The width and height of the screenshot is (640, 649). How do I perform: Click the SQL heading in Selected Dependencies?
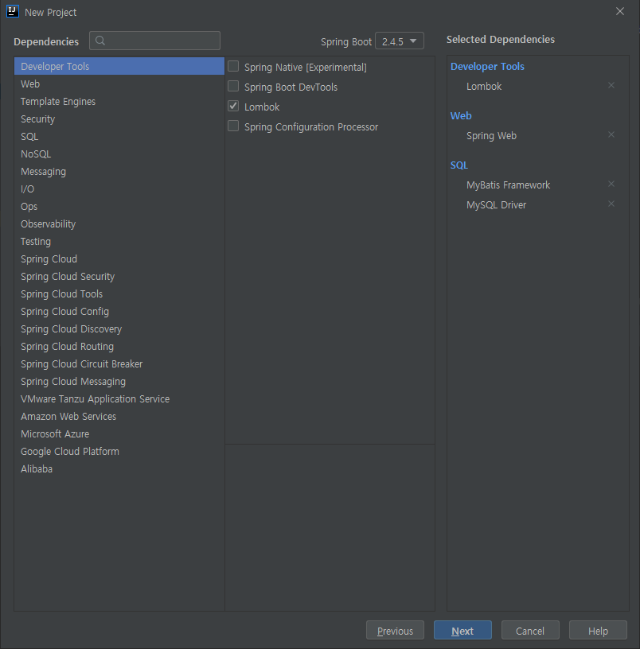(459, 165)
